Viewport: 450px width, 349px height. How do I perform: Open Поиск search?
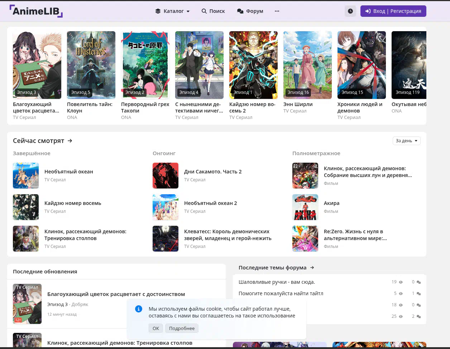tap(213, 11)
